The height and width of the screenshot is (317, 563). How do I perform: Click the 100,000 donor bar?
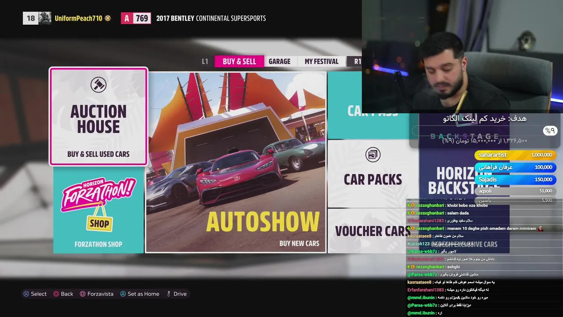pyautogui.click(x=515, y=167)
